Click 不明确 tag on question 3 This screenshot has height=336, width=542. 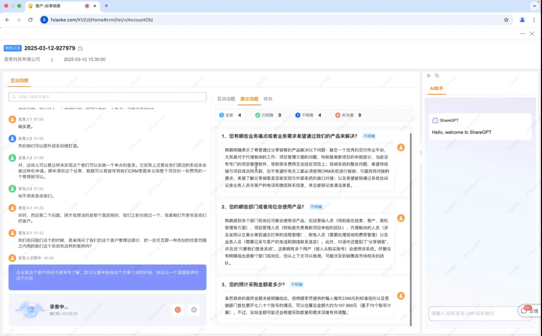pos(297,284)
